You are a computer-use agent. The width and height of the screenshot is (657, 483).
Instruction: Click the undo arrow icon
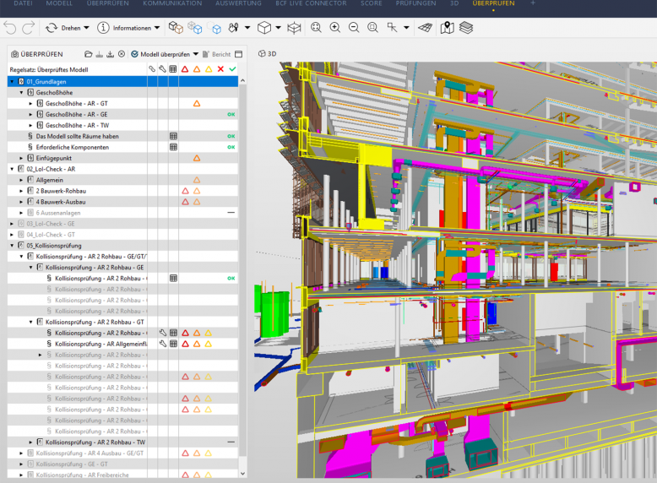coord(10,28)
